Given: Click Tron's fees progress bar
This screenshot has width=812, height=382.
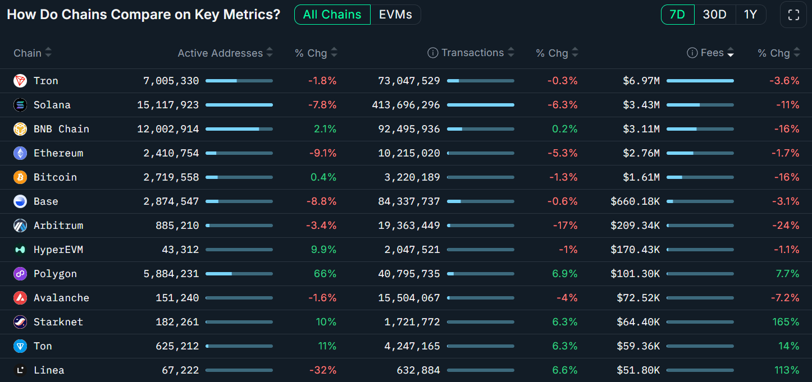Looking at the screenshot, I should click(700, 81).
